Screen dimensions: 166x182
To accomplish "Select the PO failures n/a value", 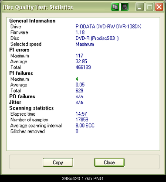I will (79, 96).
